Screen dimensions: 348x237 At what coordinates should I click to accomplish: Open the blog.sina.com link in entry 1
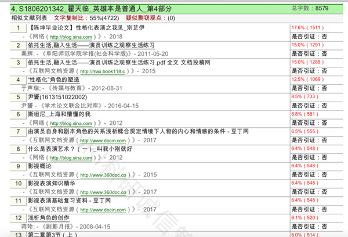[71, 37]
